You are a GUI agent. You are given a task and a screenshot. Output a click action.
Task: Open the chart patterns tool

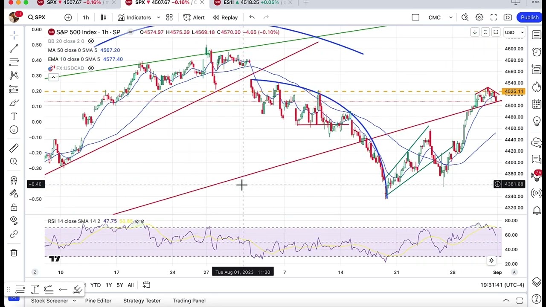(x=14, y=75)
